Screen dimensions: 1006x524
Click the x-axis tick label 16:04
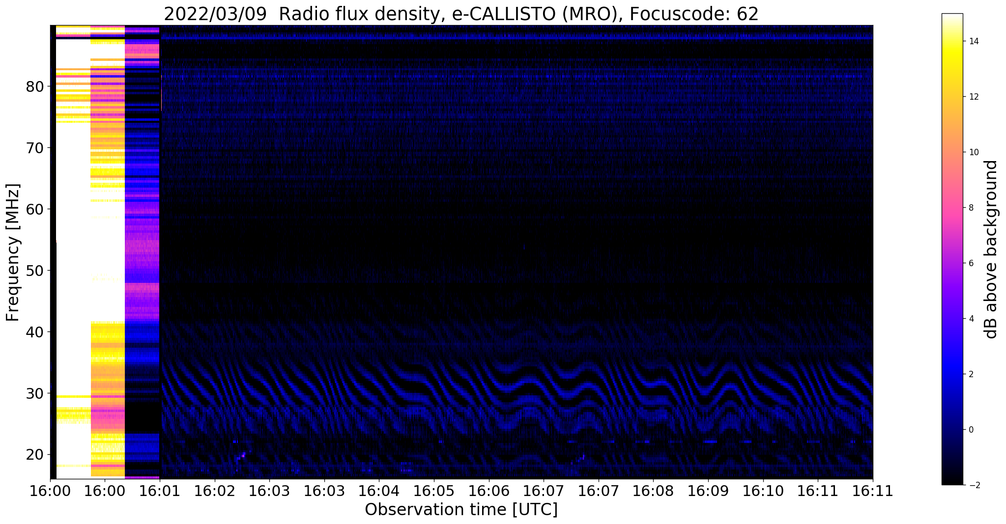click(379, 491)
